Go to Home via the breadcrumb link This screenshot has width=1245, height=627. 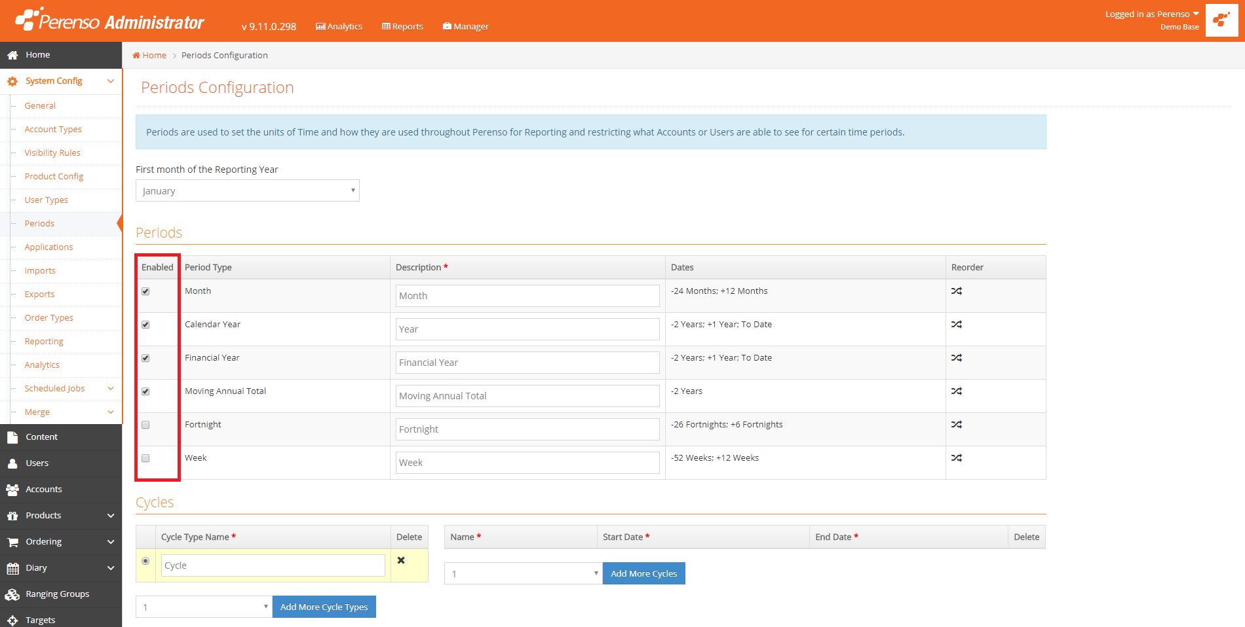point(149,55)
